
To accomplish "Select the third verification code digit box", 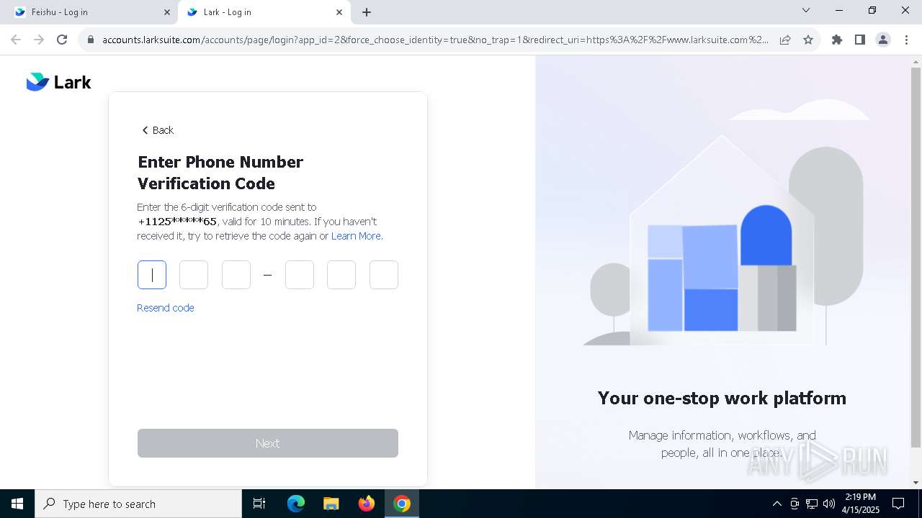I will [236, 275].
